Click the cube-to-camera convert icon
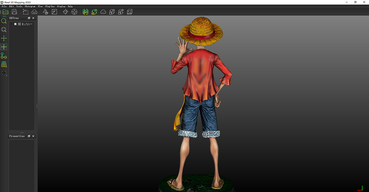This screenshot has height=192, width=369. [x=112, y=12]
